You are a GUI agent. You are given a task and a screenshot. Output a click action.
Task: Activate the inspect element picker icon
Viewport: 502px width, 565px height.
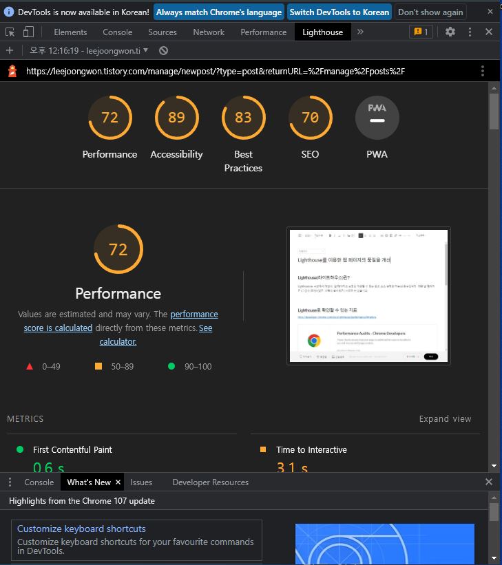(10, 32)
